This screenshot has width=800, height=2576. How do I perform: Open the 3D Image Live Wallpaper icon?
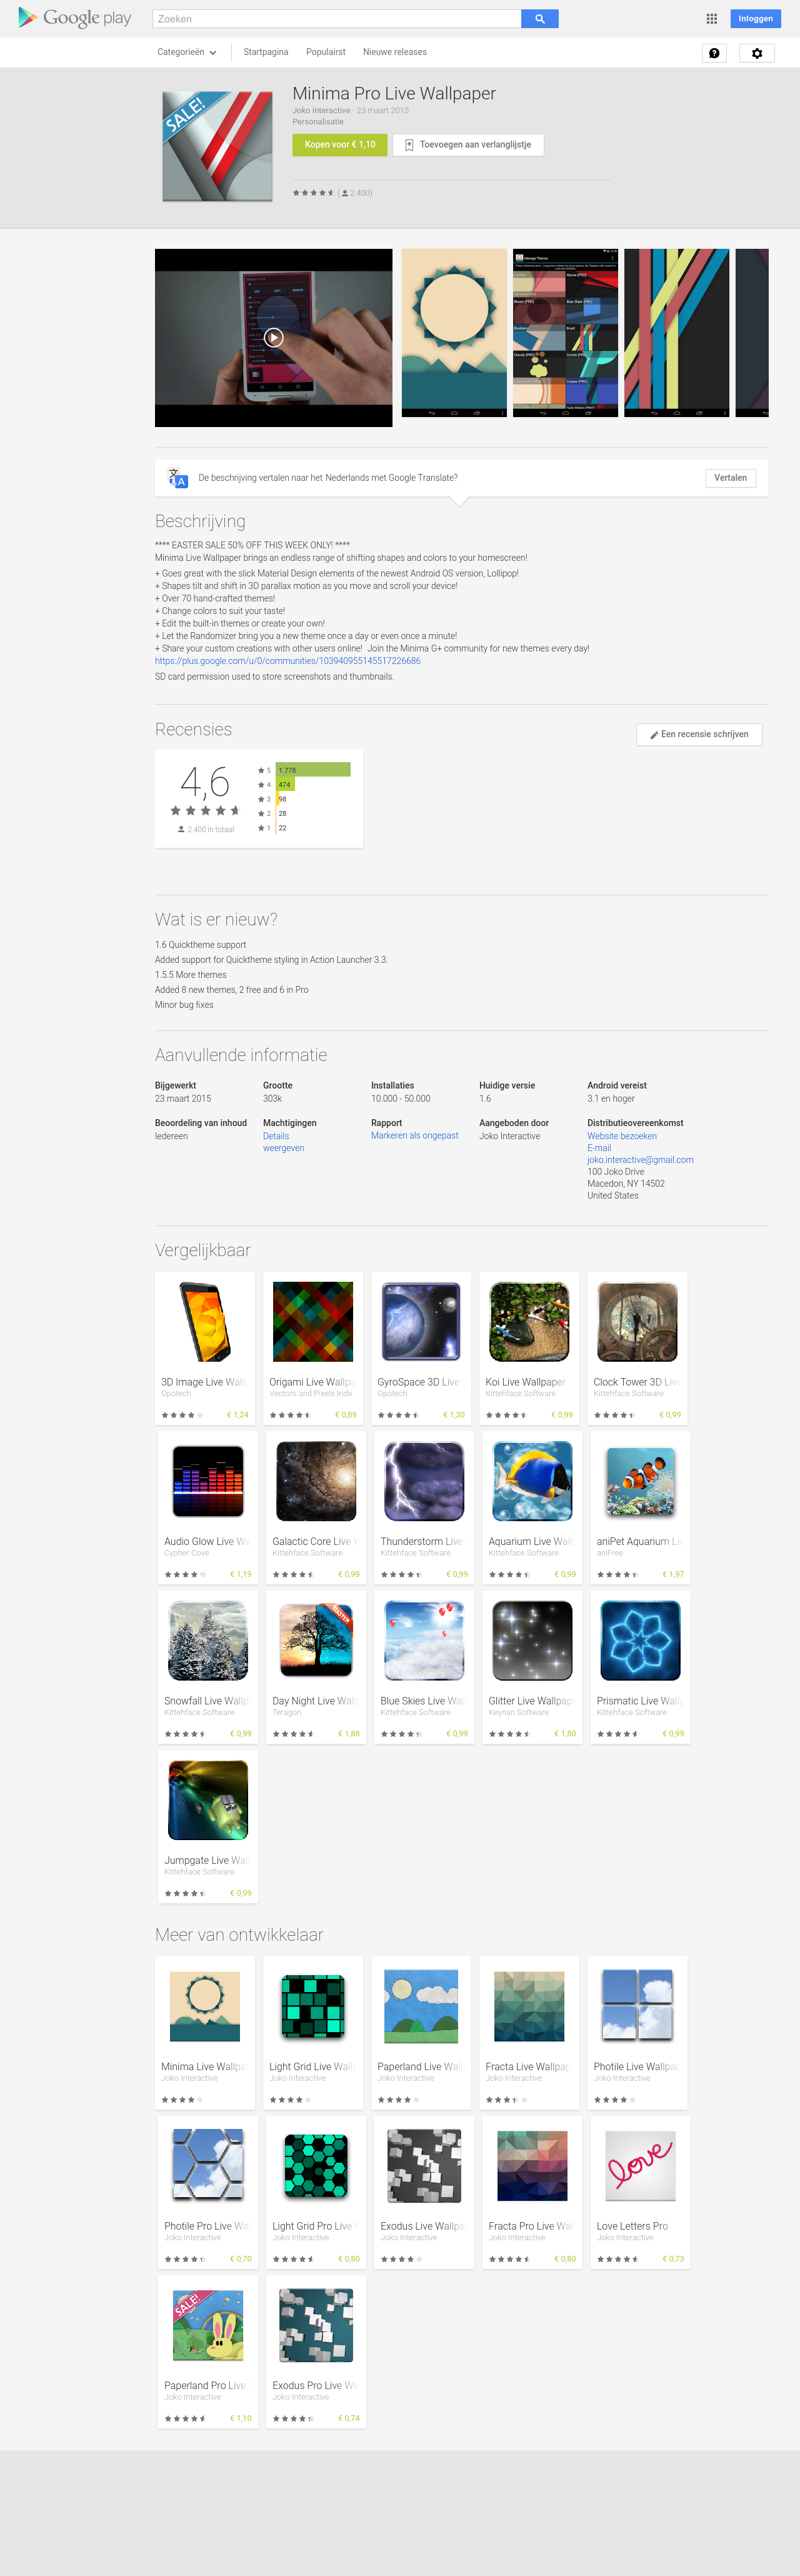pyautogui.click(x=205, y=1322)
